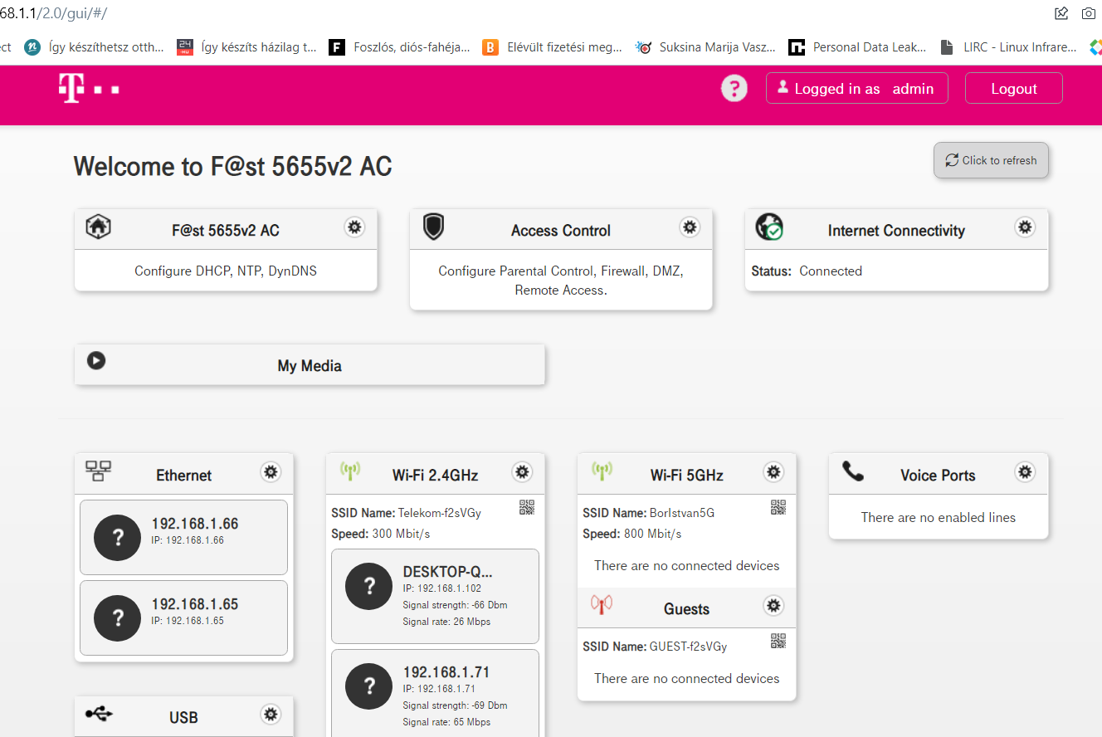Open the help question mark icon

[x=734, y=88]
